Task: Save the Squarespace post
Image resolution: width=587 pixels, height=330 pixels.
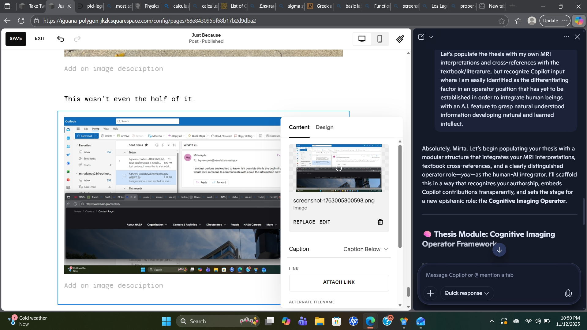Action: pos(16,39)
